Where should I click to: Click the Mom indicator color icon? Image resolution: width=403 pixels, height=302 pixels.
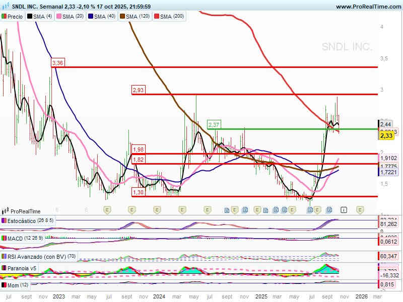(x=4, y=285)
